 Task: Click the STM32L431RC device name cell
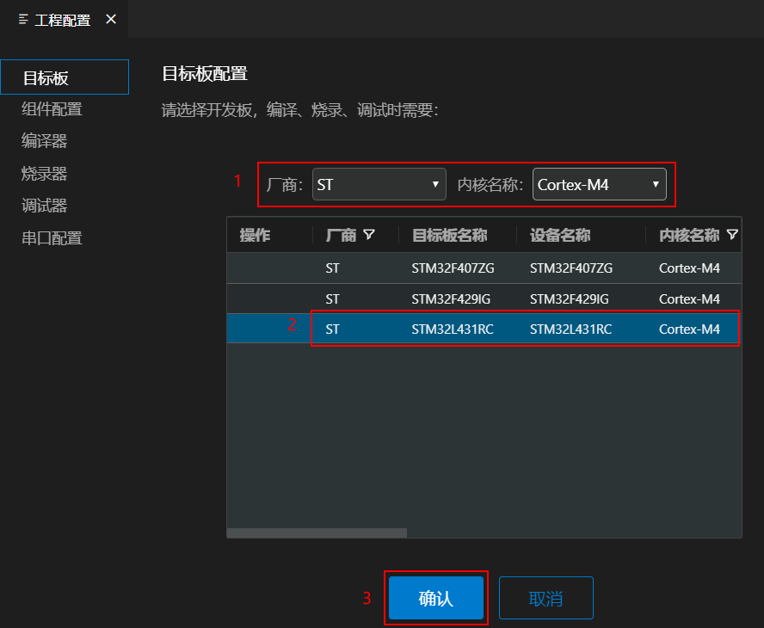[x=570, y=329]
